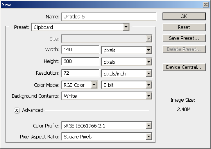This screenshot has height=149, width=211.
Task: Click the Height: label
Action: (x=52, y=61)
